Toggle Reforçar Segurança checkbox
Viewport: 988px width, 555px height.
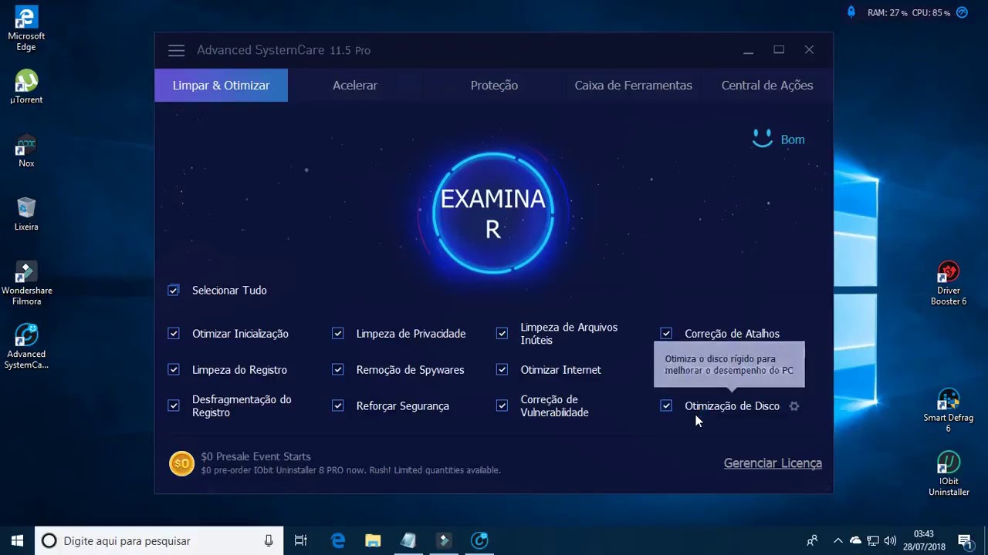(338, 406)
